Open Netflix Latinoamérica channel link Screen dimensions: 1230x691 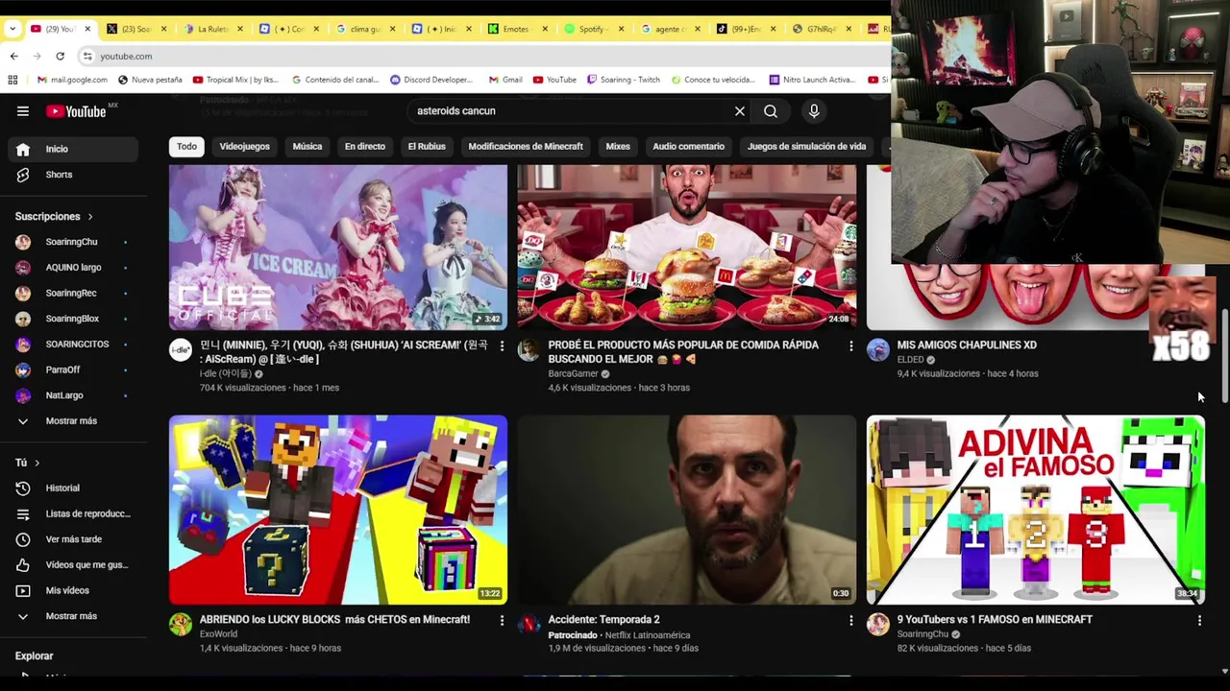[x=649, y=635]
